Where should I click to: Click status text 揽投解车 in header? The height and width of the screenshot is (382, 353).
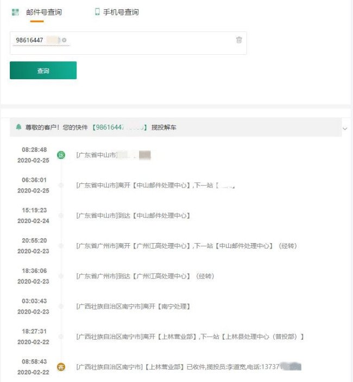tap(164, 127)
